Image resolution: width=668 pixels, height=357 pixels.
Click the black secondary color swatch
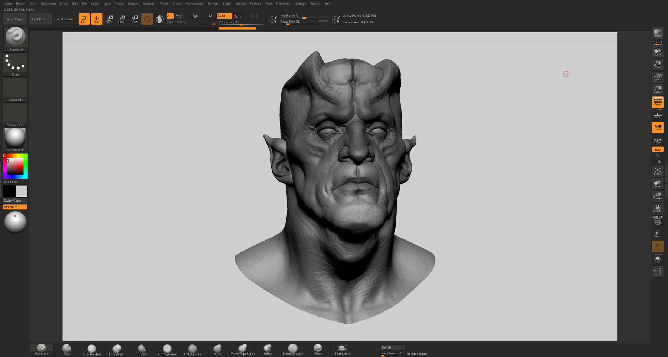[x=9, y=191]
